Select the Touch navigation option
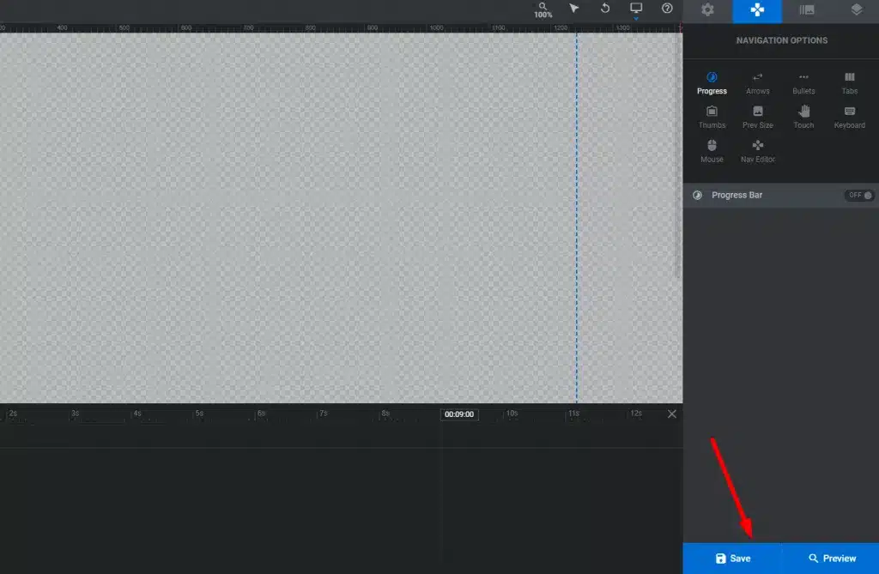The height and width of the screenshot is (574, 879). (803, 117)
